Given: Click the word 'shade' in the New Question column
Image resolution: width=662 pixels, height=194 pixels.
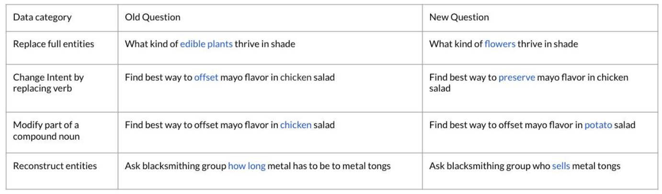Looking at the screenshot, I should point(567,44).
